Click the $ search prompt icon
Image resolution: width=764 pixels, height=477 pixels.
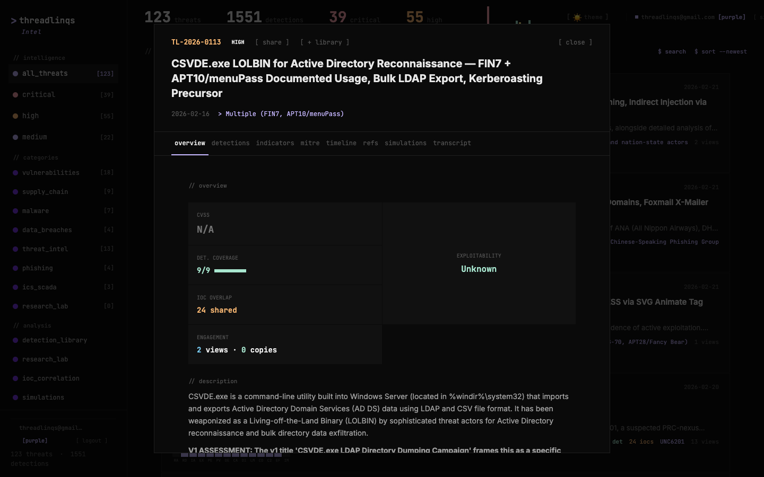coord(659,51)
